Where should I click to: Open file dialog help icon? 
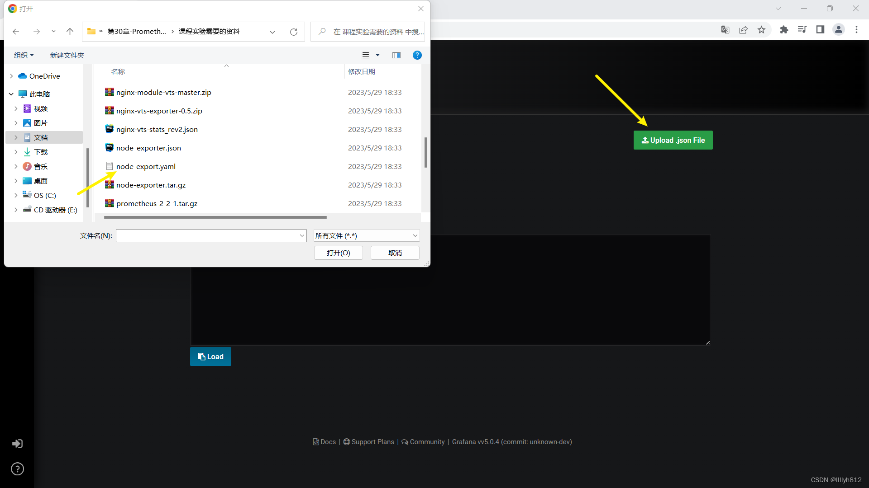pyautogui.click(x=417, y=55)
